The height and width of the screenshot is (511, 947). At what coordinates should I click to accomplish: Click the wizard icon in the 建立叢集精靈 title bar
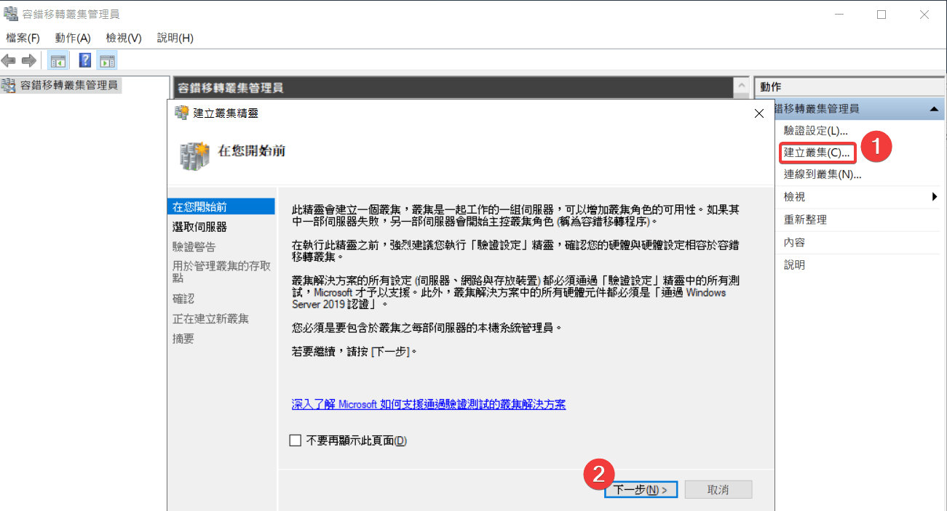pyautogui.click(x=181, y=113)
